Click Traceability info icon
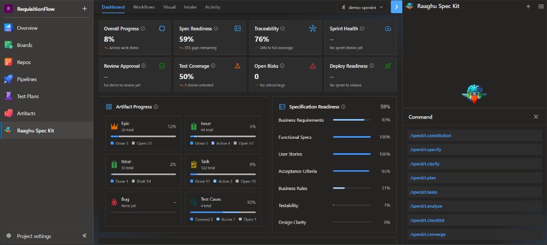This screenshot has height=245, width=547. click(283, 29)
